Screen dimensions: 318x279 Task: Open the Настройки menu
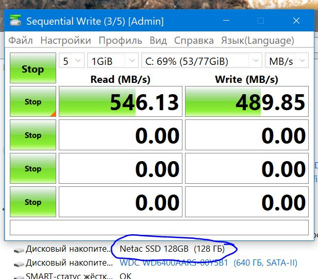[x=65, y=40]
